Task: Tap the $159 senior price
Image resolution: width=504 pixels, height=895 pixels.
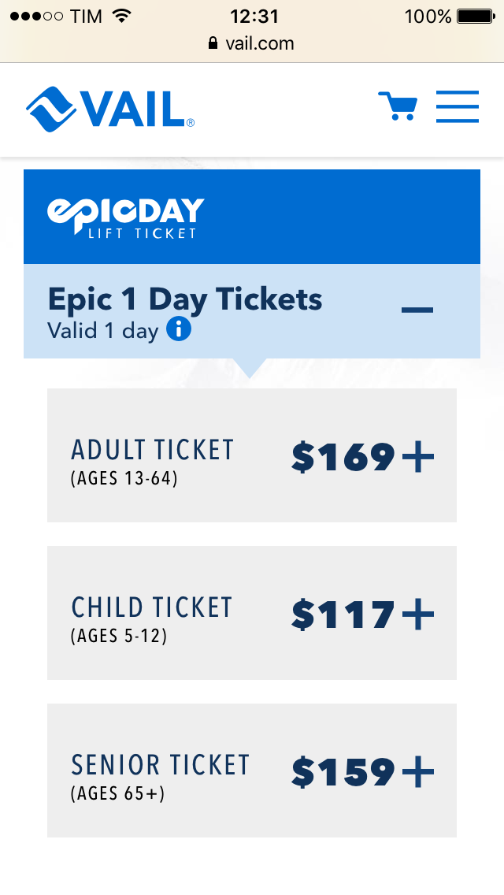Action: pyautogui.click(x=343, y=772)
